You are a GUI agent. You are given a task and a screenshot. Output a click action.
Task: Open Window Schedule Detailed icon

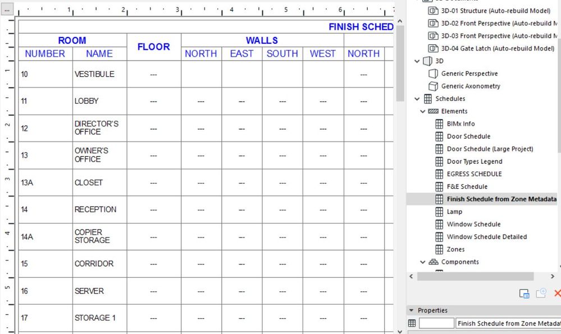coord(439,237)
